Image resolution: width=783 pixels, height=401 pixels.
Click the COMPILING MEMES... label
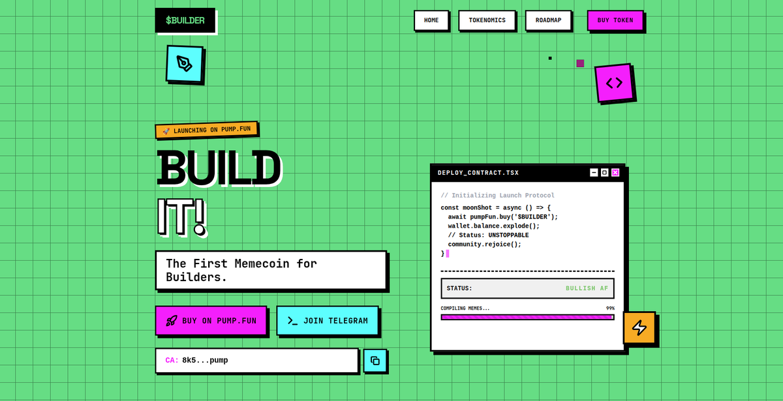(x=465, y=308)
